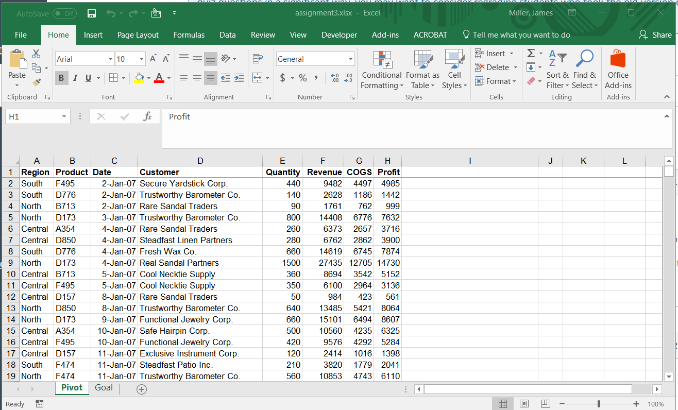
Task: Click the Insert Function fx icon
Action: click(x=147, y=117)
